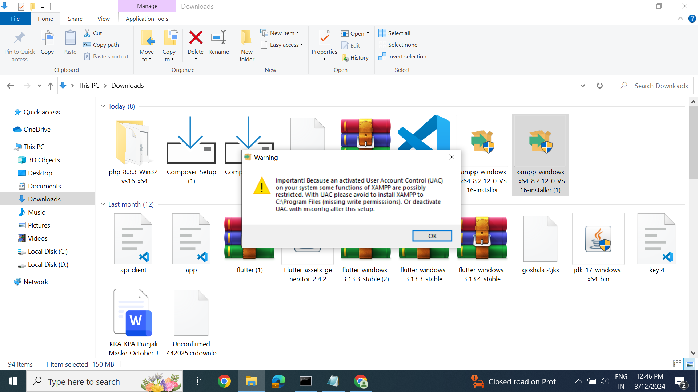Select the jdk-17_windows-x64_bin file

tap(598, 249)
